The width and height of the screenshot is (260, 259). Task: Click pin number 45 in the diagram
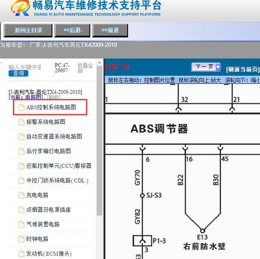coord(225,159)
